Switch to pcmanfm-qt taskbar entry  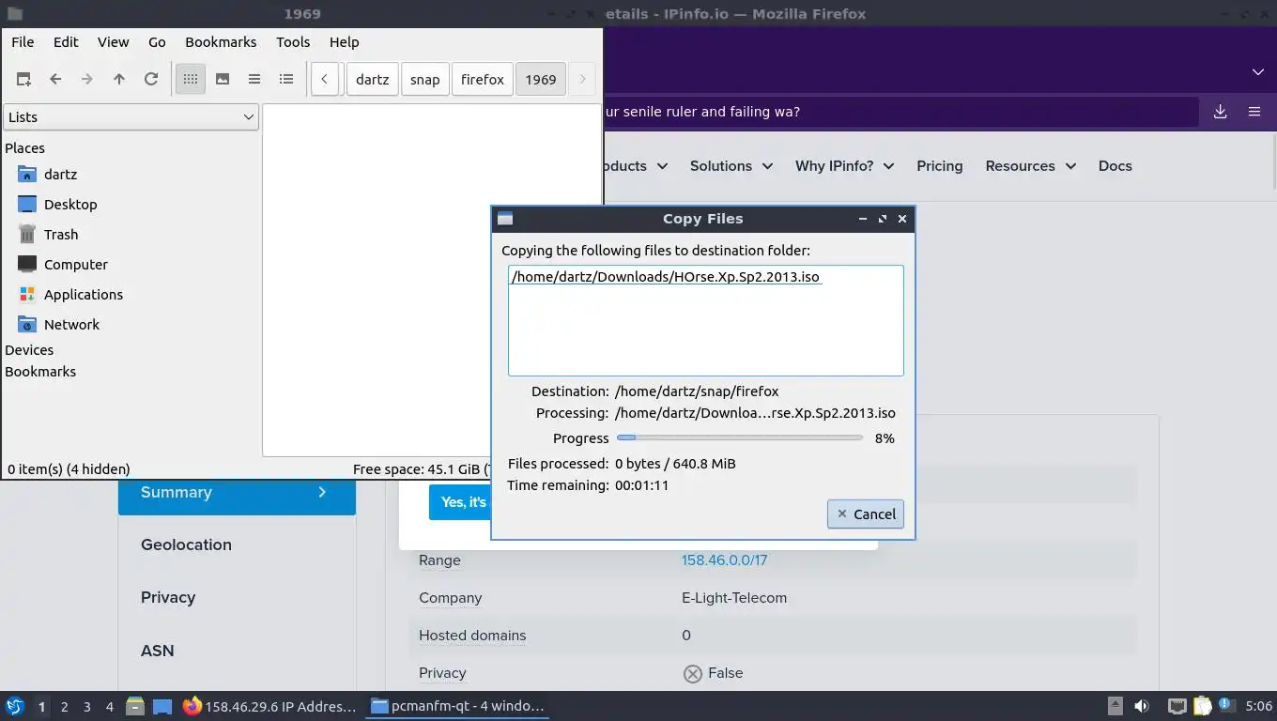tap(458, 706)
